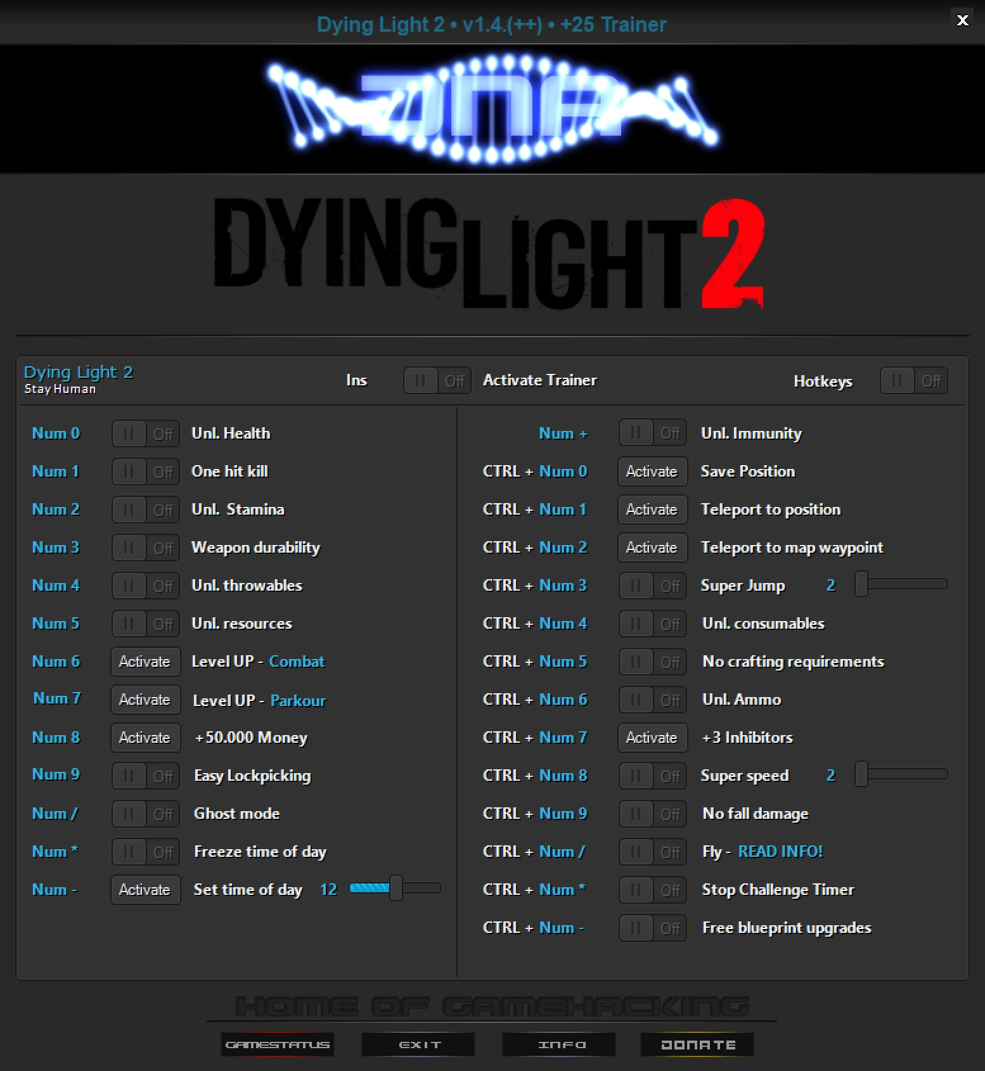Activate Teleport to map waypoint
This screenshot has height=1071, width=985.
click(653, 548)
